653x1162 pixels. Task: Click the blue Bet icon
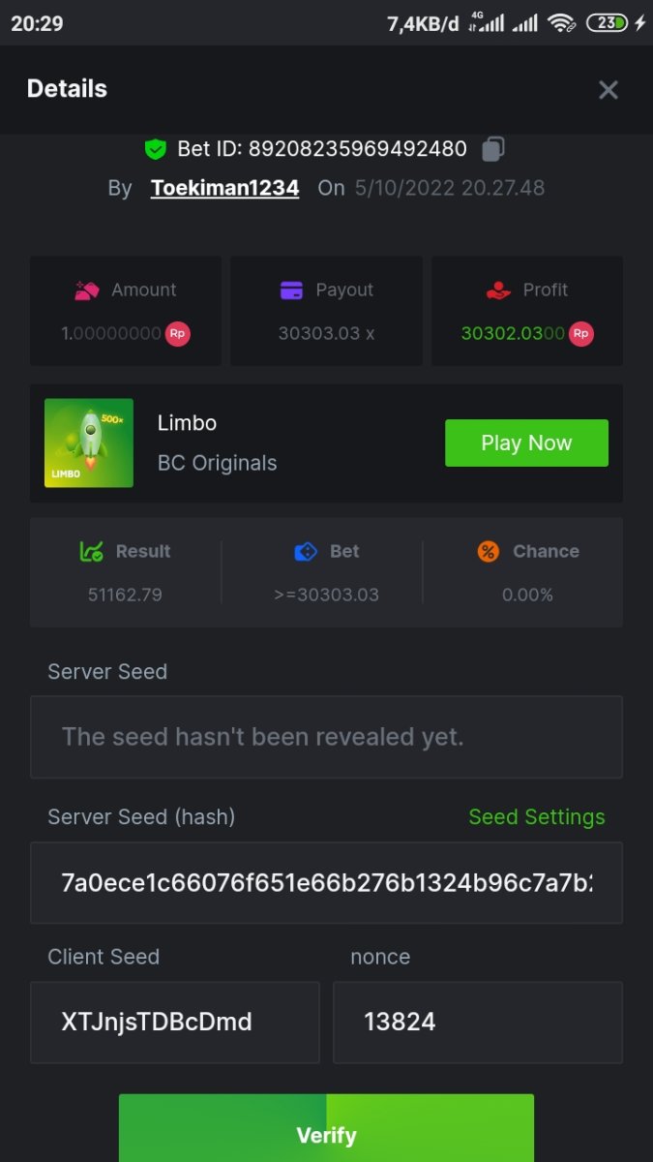click(x=306, y=551)
